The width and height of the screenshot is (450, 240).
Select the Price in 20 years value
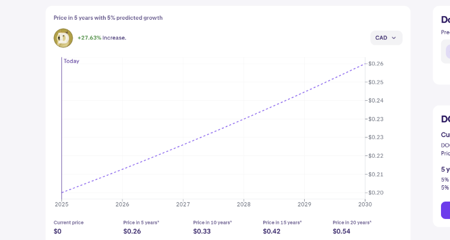tap(342, 231)
